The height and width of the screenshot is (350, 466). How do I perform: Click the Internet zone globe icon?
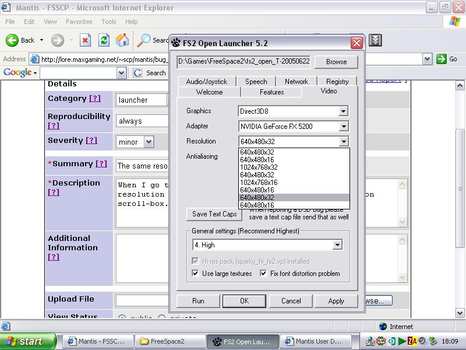coord(383,327)
